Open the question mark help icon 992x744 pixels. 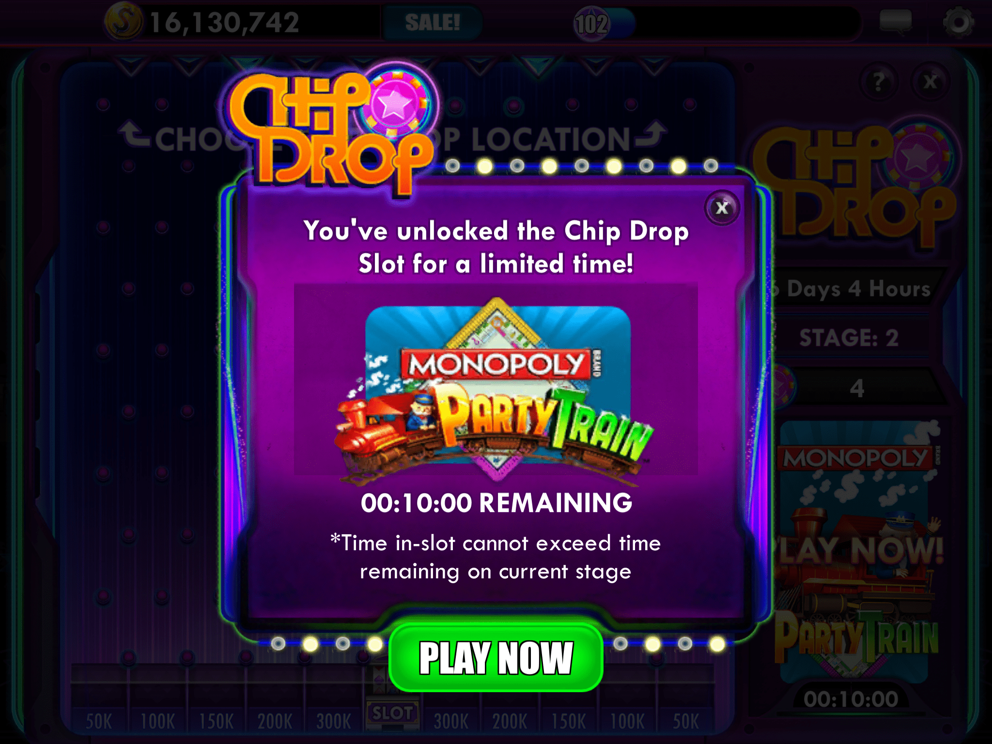(x=879, y=82)
